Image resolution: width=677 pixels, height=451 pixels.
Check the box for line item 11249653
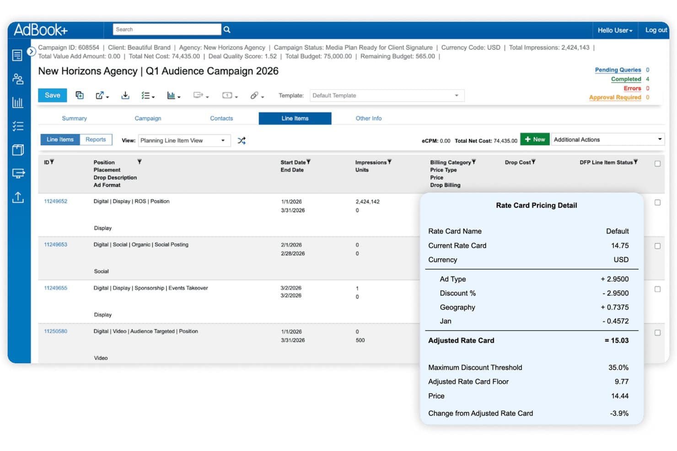point(657,246)
